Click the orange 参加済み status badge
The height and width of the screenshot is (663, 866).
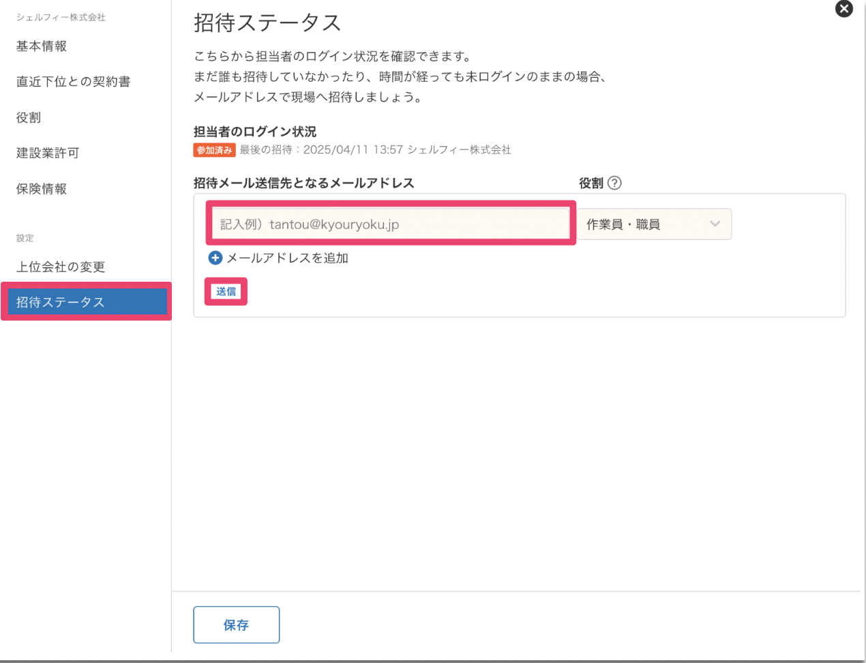point(214,150)
